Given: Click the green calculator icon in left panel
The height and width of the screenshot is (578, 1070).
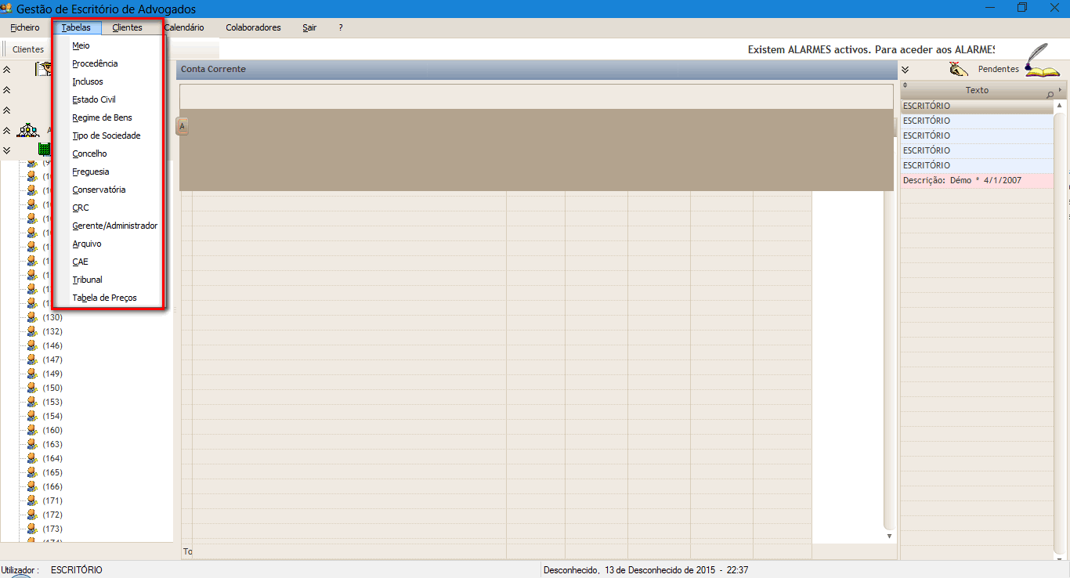Looking at the screenshot, I should coord(45,149).
